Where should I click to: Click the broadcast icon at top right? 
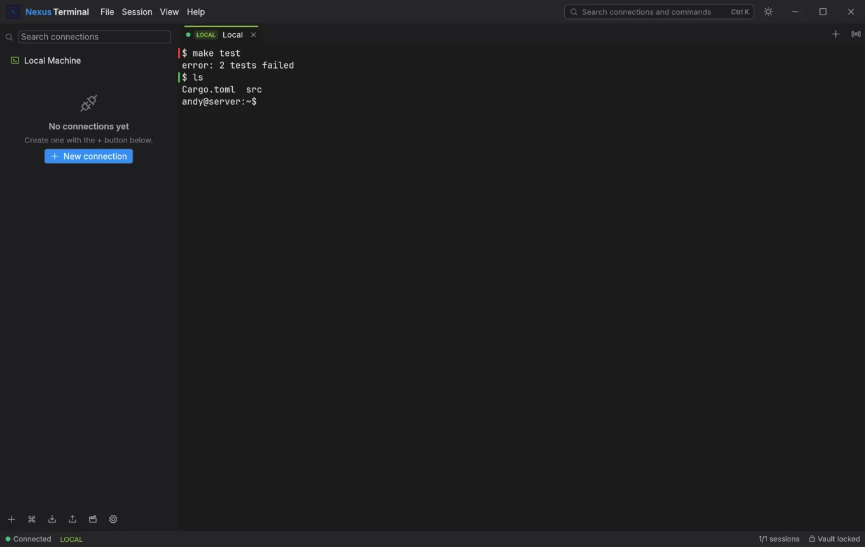856,34
